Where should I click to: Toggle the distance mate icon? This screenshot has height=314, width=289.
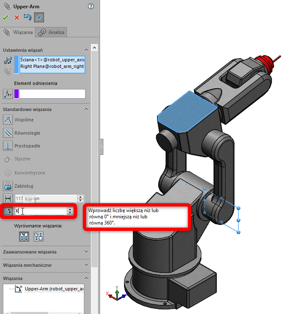tap(8, 198)
